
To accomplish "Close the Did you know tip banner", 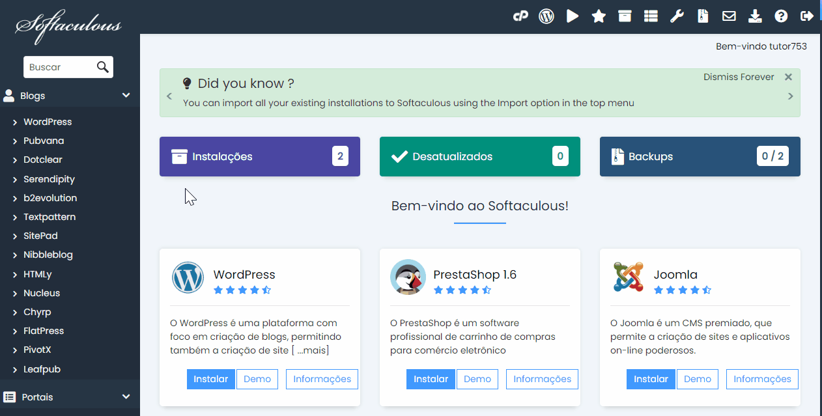I will point(788,77).
